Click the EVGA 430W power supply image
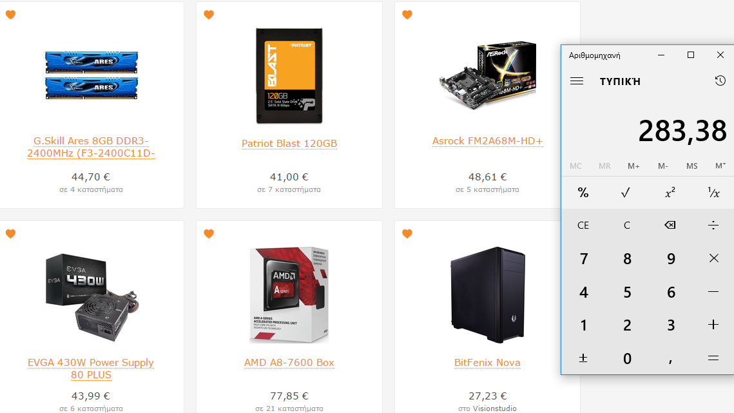The height and width of the screenshot is (413, 734). coord(92,297)
